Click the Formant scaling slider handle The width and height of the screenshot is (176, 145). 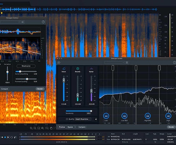pyautogui.click(x=27, y=79)
